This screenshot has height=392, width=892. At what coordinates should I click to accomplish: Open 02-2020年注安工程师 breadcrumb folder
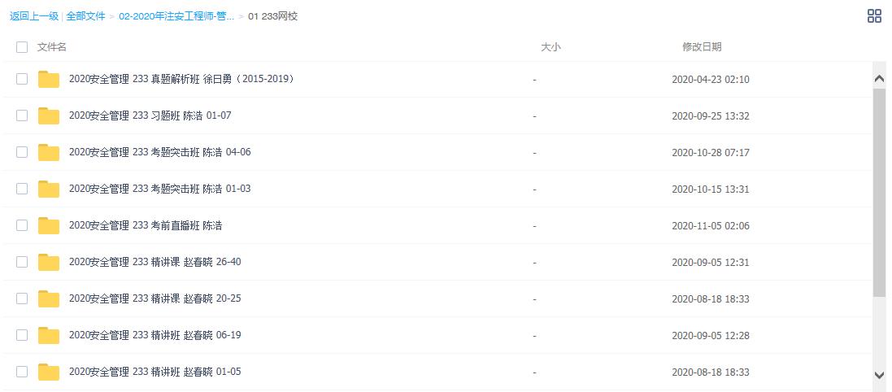pos(176,16)
